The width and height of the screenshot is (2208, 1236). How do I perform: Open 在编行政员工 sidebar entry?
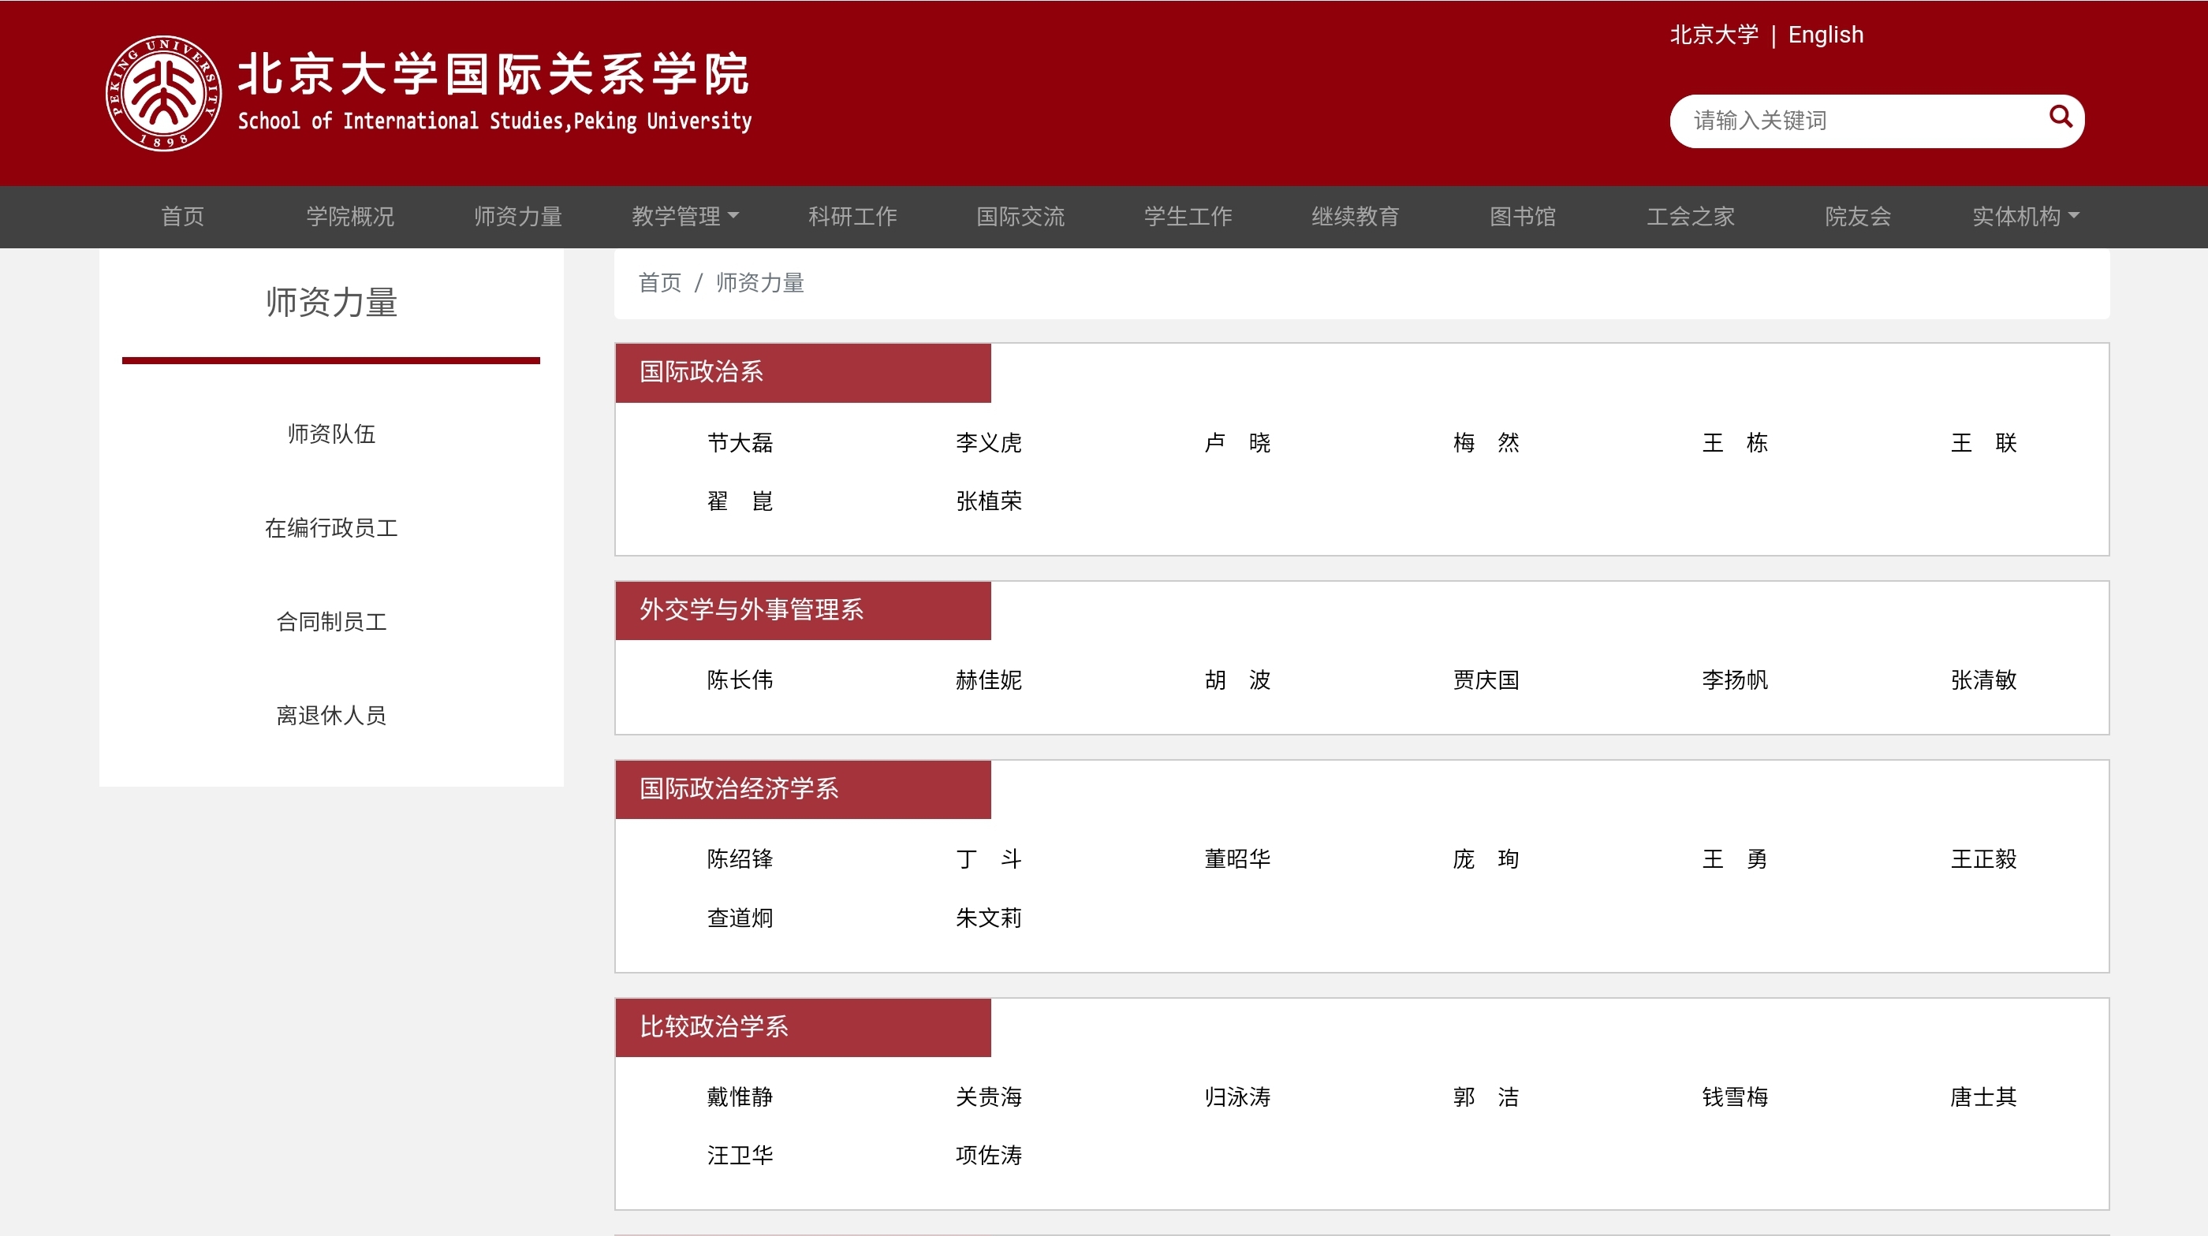pyautogui.click(x=331, y=527)
